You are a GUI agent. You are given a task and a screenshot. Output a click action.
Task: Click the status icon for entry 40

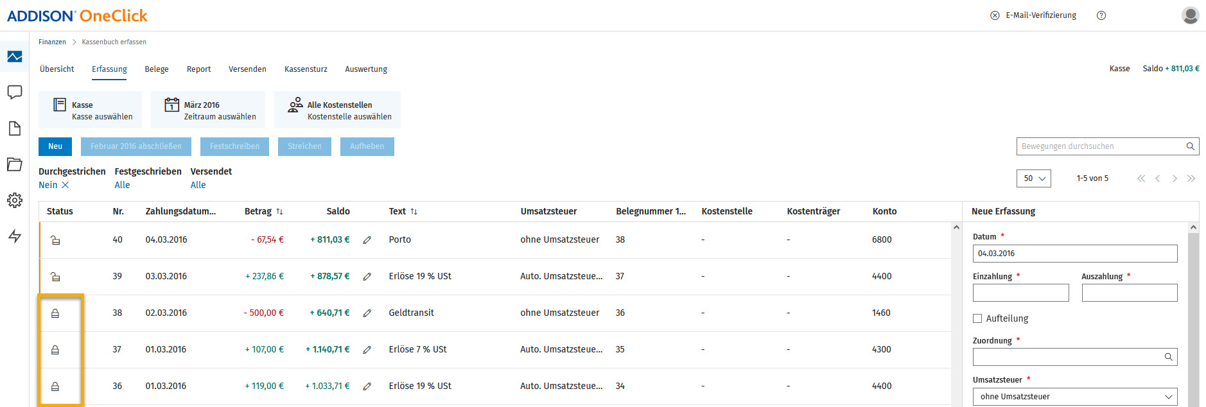tap(55, 240)
